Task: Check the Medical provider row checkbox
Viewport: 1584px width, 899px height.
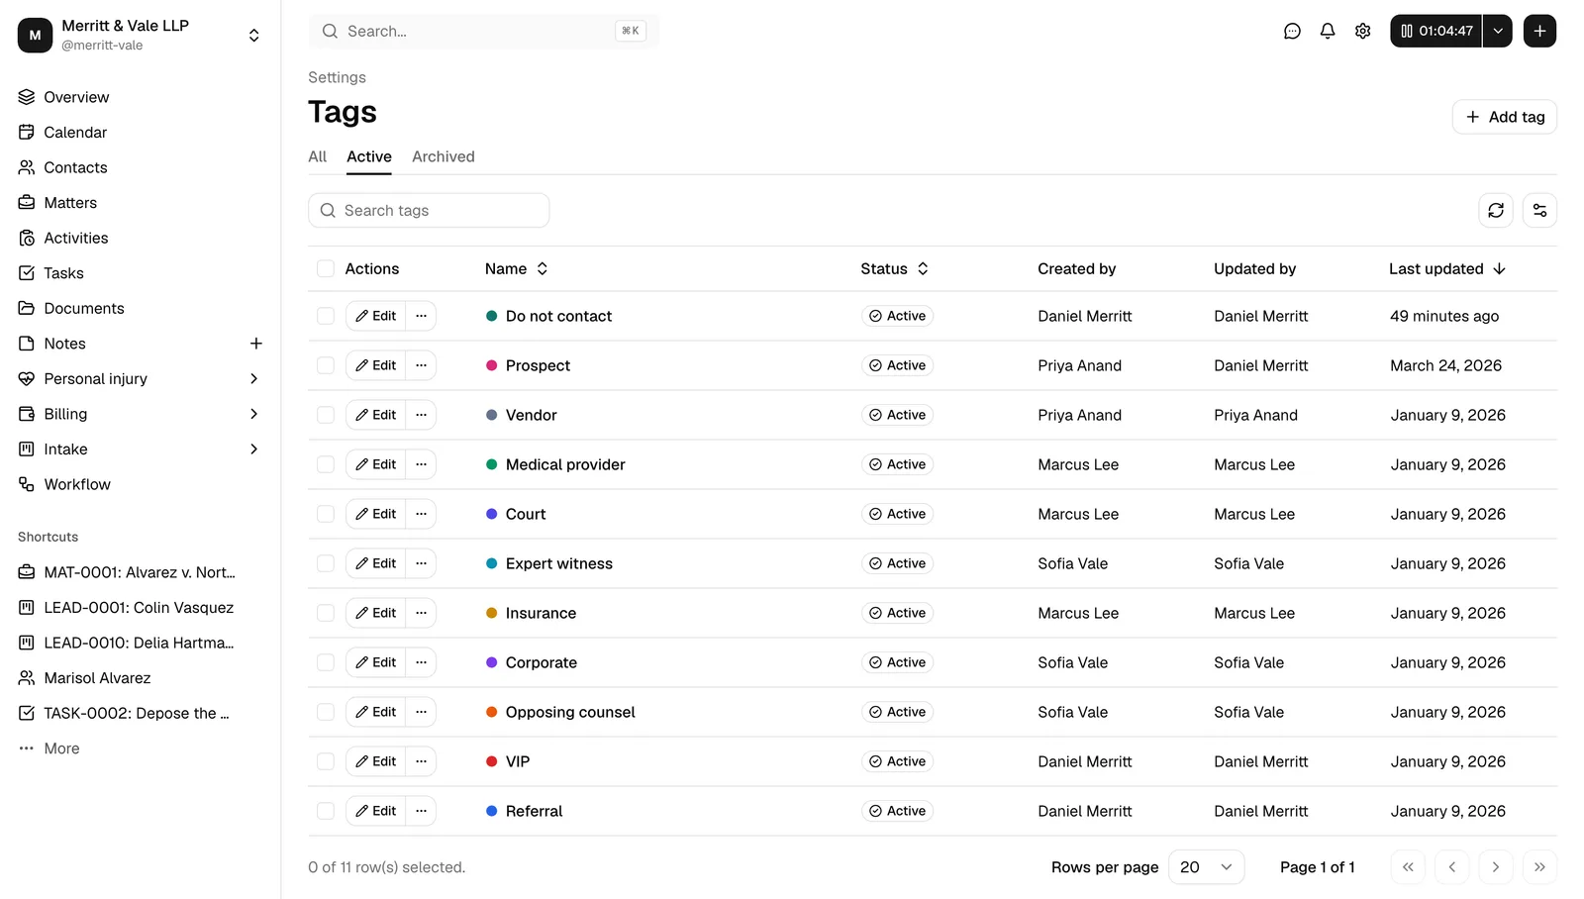Action: pos(326,464)
